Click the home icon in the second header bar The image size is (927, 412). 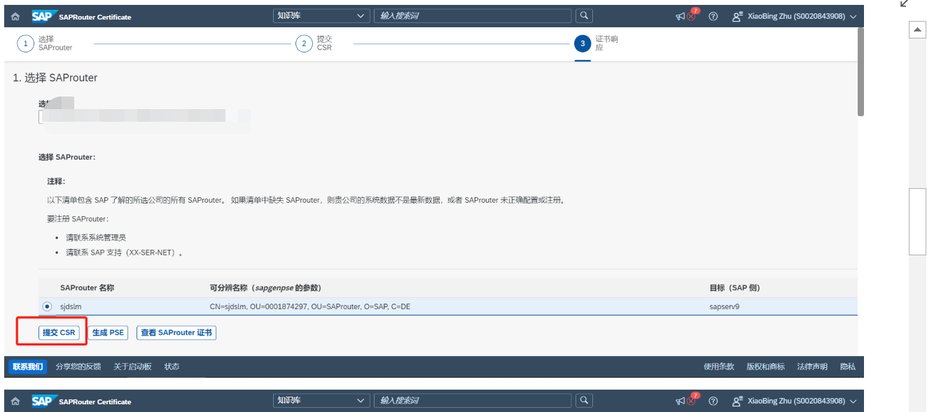click(x=15, y=400)
